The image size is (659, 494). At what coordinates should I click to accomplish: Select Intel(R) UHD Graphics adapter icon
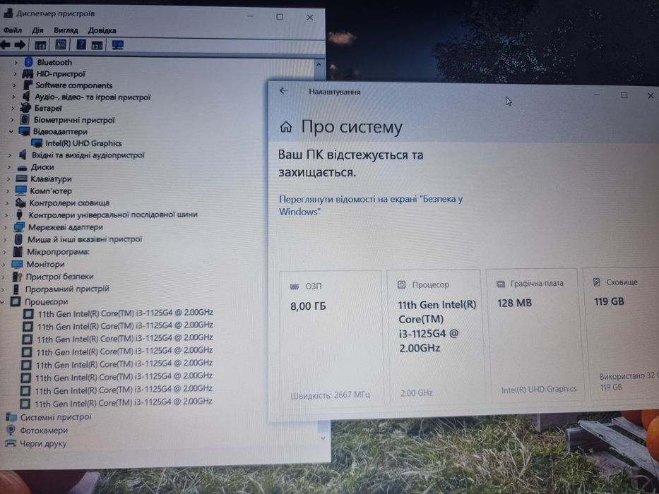pyautogui.click(x=37, y=143)
